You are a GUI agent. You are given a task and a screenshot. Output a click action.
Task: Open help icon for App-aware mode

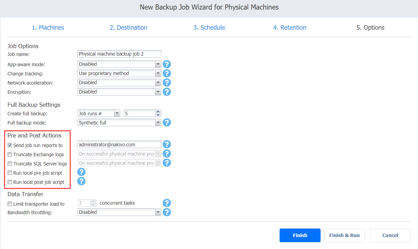coord(166,64)
